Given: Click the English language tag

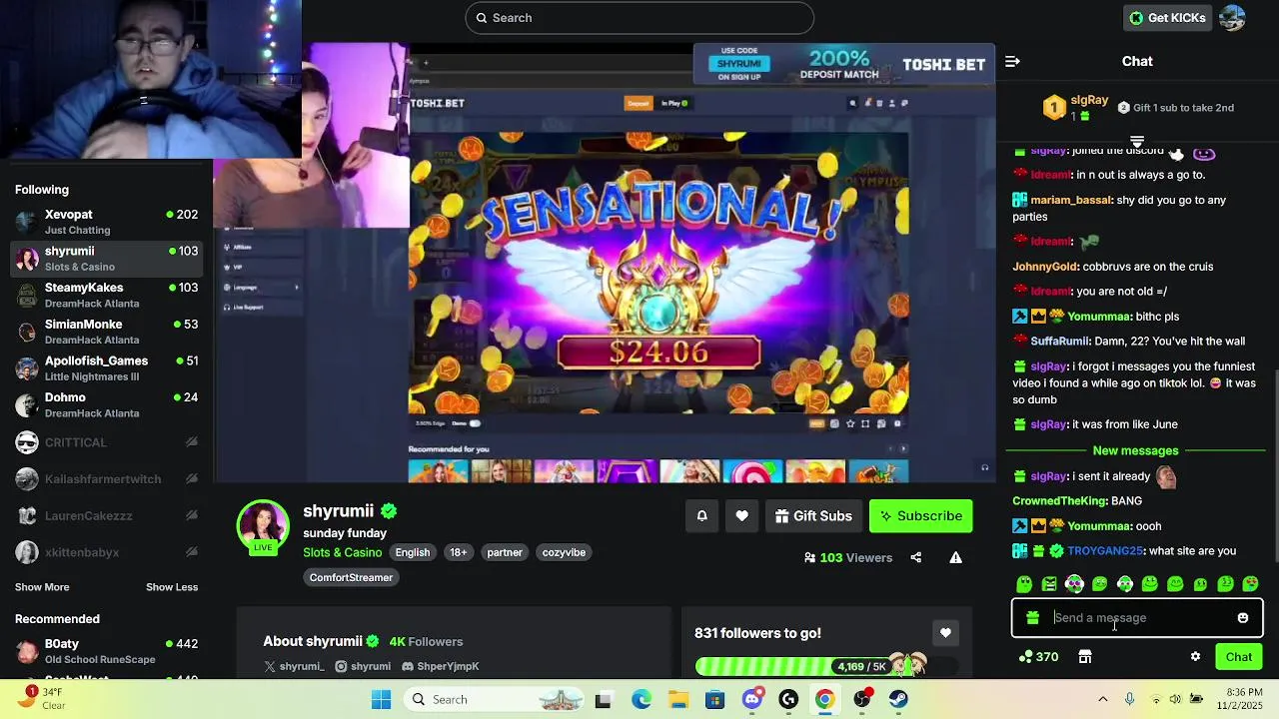Looking at the screenshot, I should pos(412,552).
